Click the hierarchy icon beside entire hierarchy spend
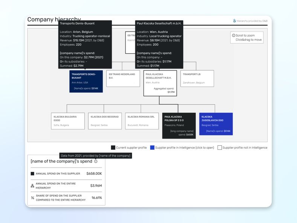The width and height of the screenshot is (297, 223). 32,186
